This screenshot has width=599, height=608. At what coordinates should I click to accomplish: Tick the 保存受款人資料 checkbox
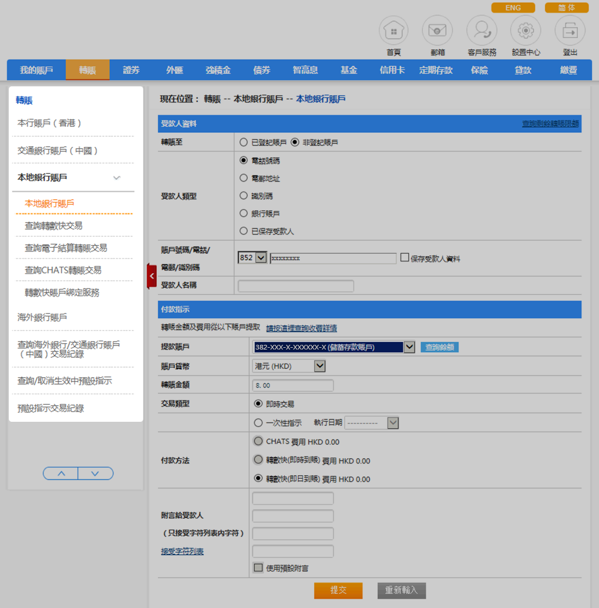pyautogui.click(x=405, y=257)
